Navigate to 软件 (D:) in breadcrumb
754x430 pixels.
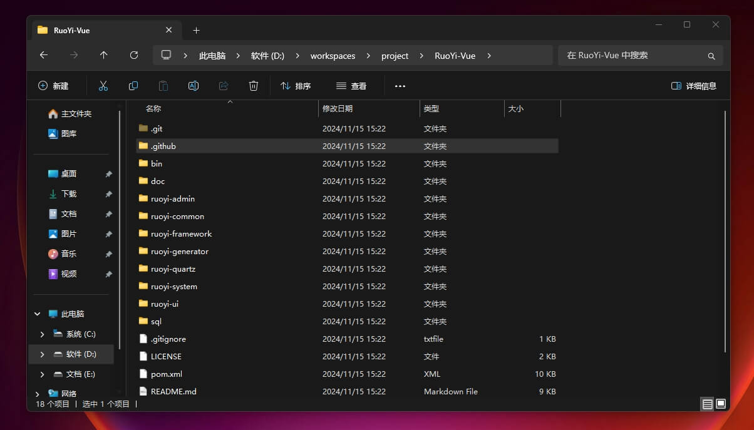267,56
